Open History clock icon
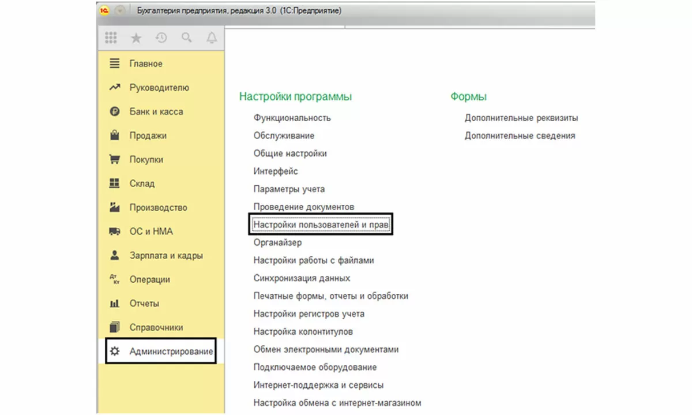 161,38
